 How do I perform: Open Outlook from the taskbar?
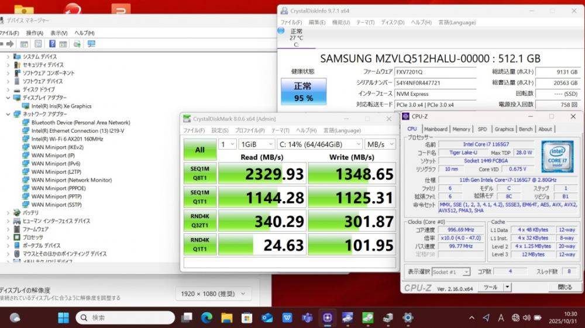[267, 317]
